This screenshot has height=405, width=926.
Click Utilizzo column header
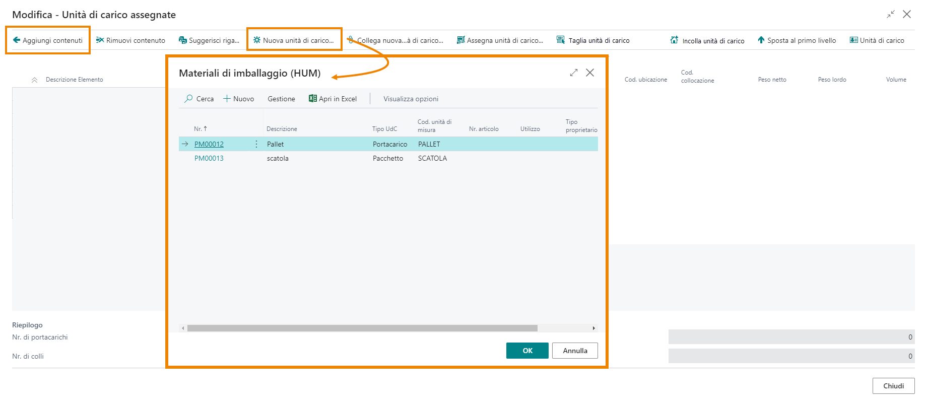click(x=530, y=129)
